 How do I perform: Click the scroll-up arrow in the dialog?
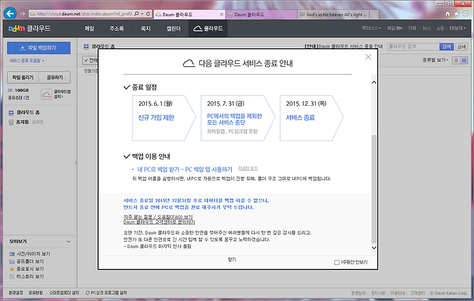coord(374,82)
